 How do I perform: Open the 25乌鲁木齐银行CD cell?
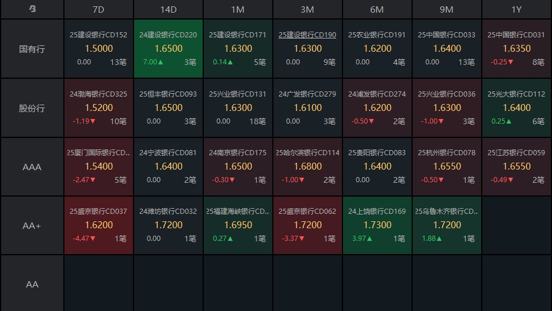pos(447,225)
